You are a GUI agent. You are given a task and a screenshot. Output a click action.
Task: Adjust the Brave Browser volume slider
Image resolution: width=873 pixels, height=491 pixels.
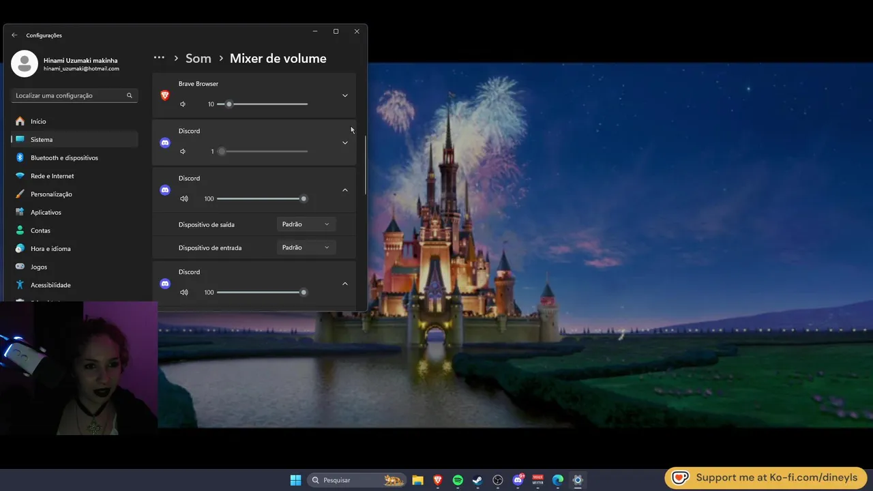tap(262, 104)
